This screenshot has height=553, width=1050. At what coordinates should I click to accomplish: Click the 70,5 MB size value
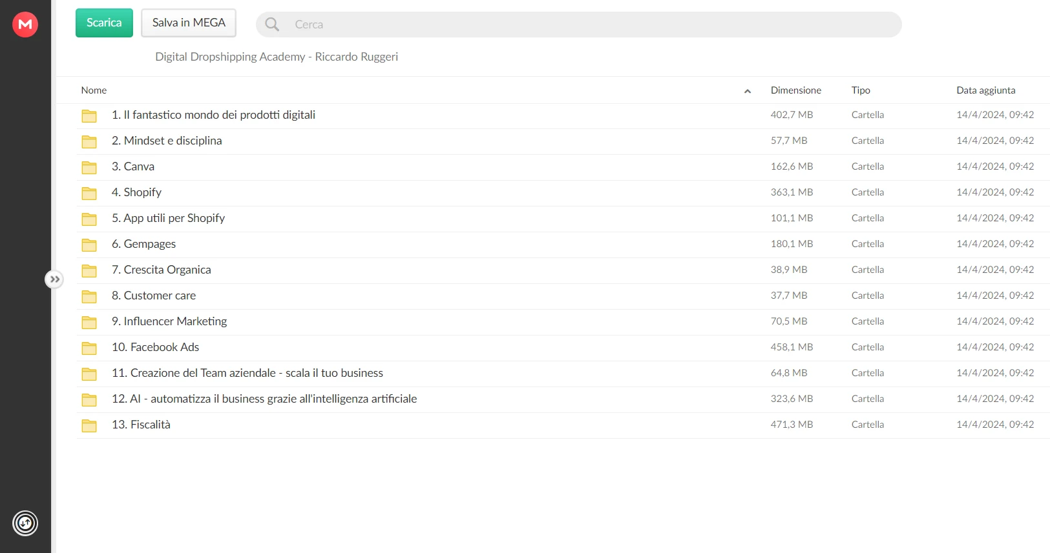point(789,321)
